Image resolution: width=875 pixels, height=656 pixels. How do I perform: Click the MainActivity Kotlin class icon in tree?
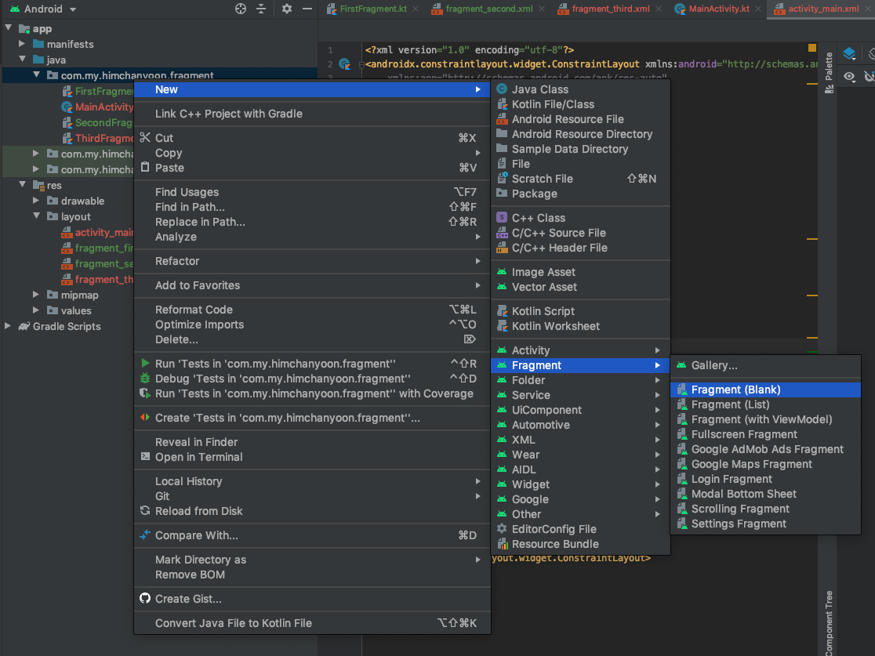(x=67, y=107)
